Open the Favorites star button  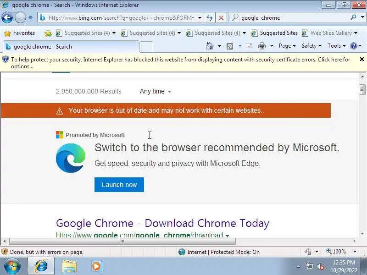point(20,33)
